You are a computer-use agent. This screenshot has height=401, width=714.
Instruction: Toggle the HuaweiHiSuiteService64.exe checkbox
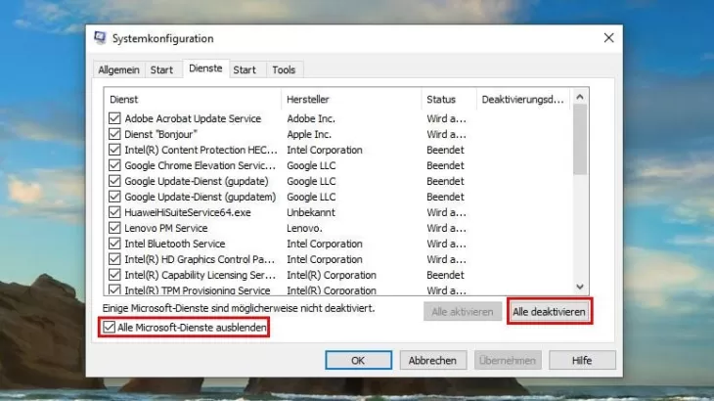click(x=115, y=213)
